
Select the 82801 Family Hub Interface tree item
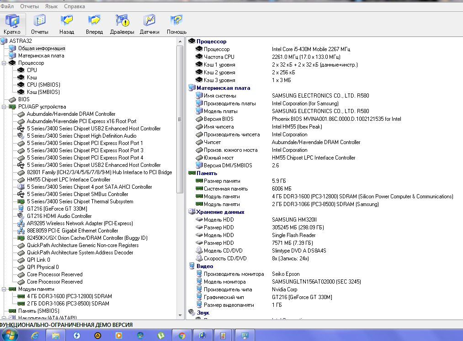100,172
